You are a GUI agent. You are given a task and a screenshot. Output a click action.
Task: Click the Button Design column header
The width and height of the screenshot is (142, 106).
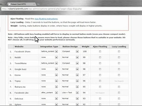(70, 47)
